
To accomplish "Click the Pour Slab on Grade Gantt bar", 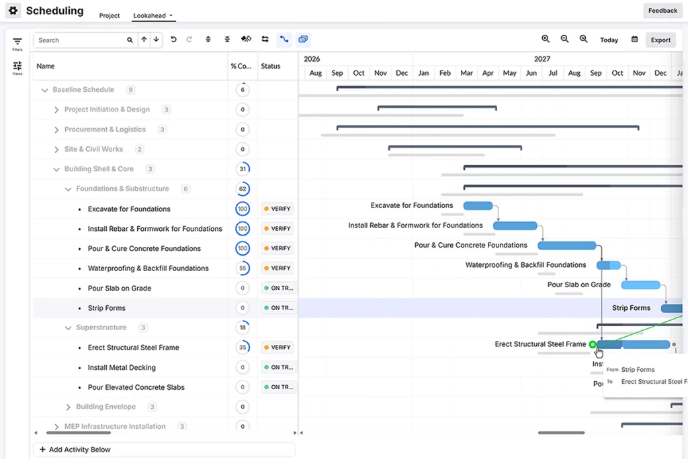I will tap(640, 285).
